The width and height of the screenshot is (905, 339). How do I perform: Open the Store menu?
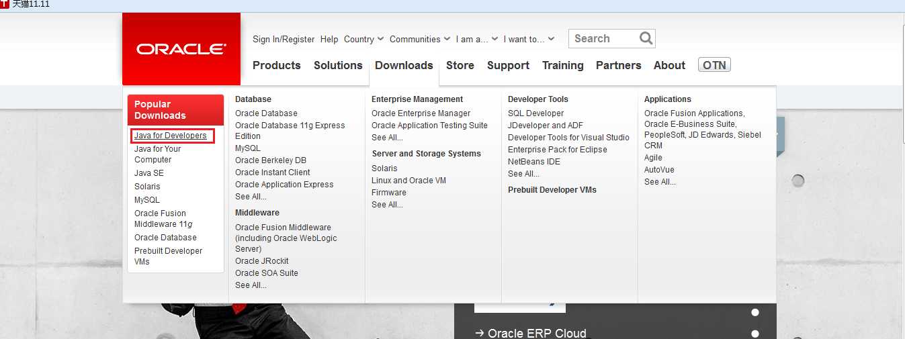click(460, 65)
